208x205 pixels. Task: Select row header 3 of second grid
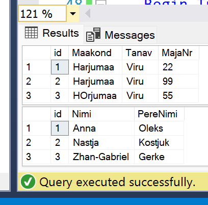[x=37, y=157]
